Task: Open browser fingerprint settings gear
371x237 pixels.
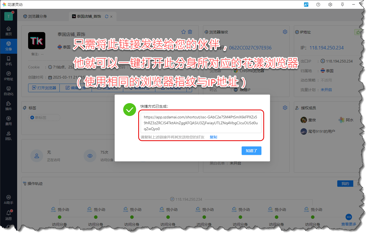Action: (x=285, y=32)
